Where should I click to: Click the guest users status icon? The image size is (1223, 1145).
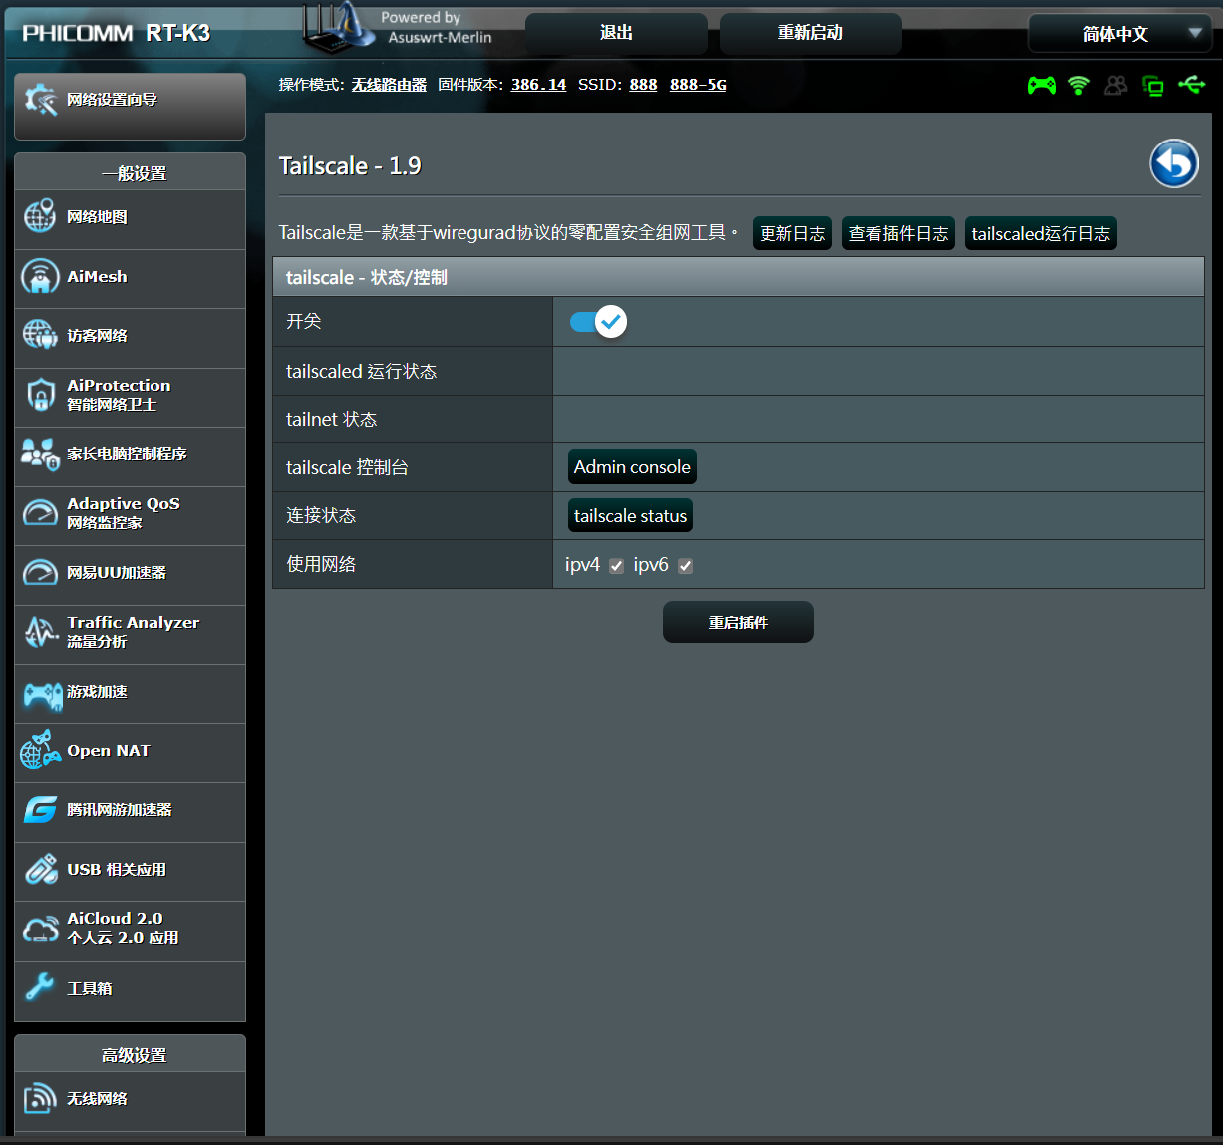[x=1116, y=85]
